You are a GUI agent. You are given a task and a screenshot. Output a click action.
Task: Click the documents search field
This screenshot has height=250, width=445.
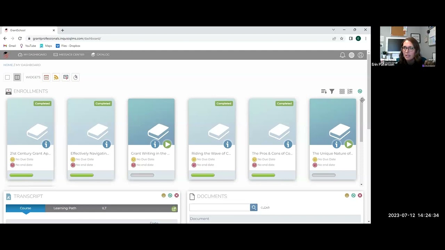point(220,207)
